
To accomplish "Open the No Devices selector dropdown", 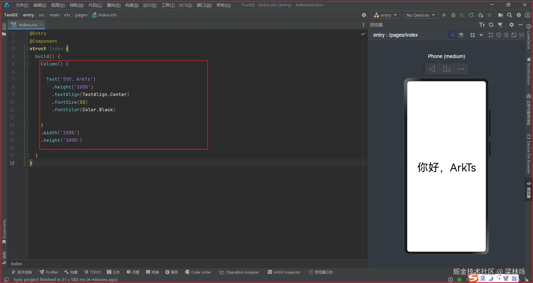I will click(421, 15).
